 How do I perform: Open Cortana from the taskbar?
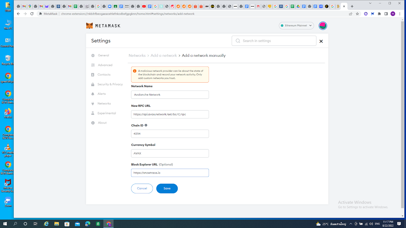[x=25, y=224]
